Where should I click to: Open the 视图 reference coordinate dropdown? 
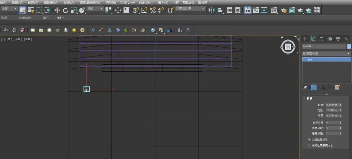95,8
